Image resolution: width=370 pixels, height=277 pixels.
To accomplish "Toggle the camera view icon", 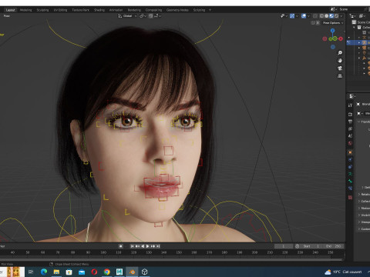I will [340, 68].
